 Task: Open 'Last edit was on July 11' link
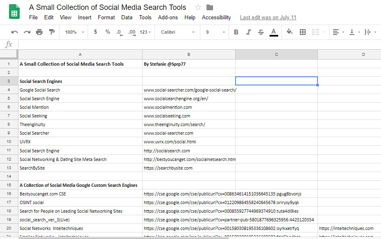[x=268, y=17]
